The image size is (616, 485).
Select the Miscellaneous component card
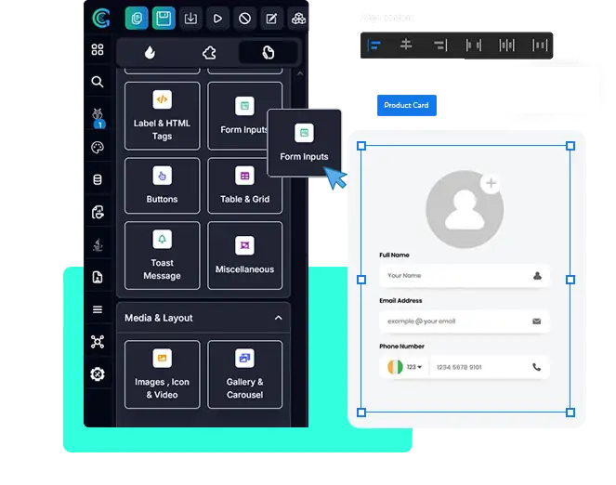pos(244,256)
